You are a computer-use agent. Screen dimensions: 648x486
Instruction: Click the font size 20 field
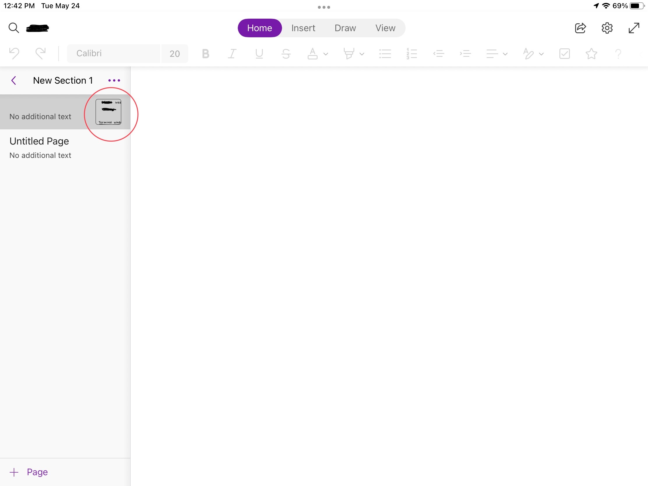(175, 54)
